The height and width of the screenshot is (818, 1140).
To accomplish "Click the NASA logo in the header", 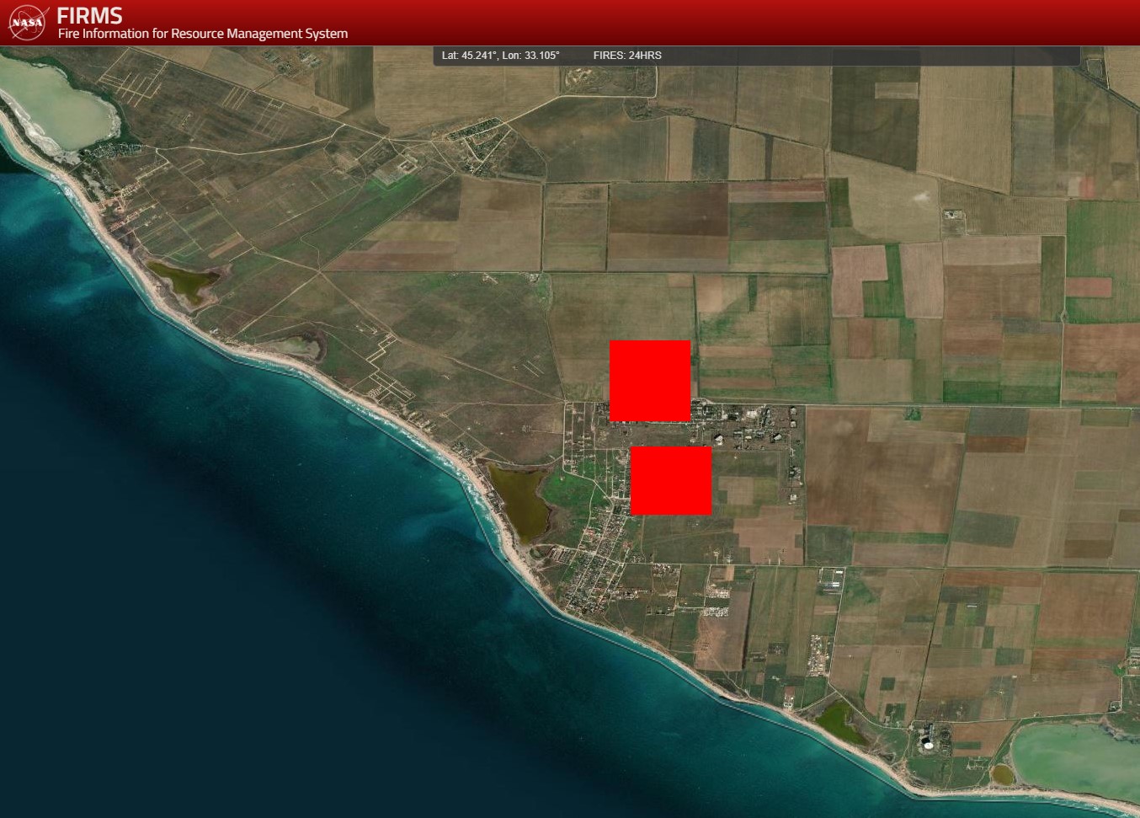I will click(28, 23).
